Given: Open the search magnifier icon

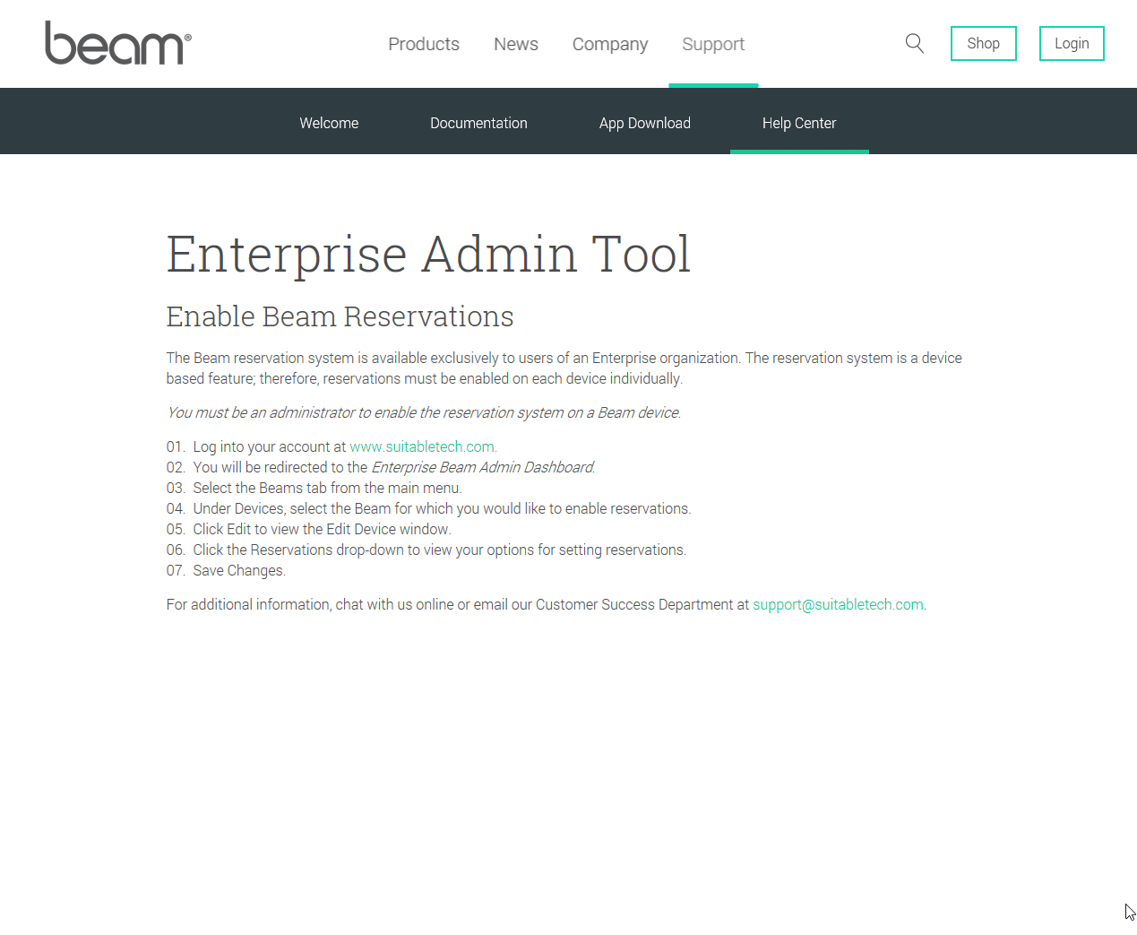Looking at the screenshot, I should (x=914, y=43).
